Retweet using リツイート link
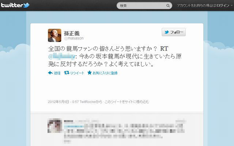This screenshot has width=234, height=146. (x=77, y=73)
